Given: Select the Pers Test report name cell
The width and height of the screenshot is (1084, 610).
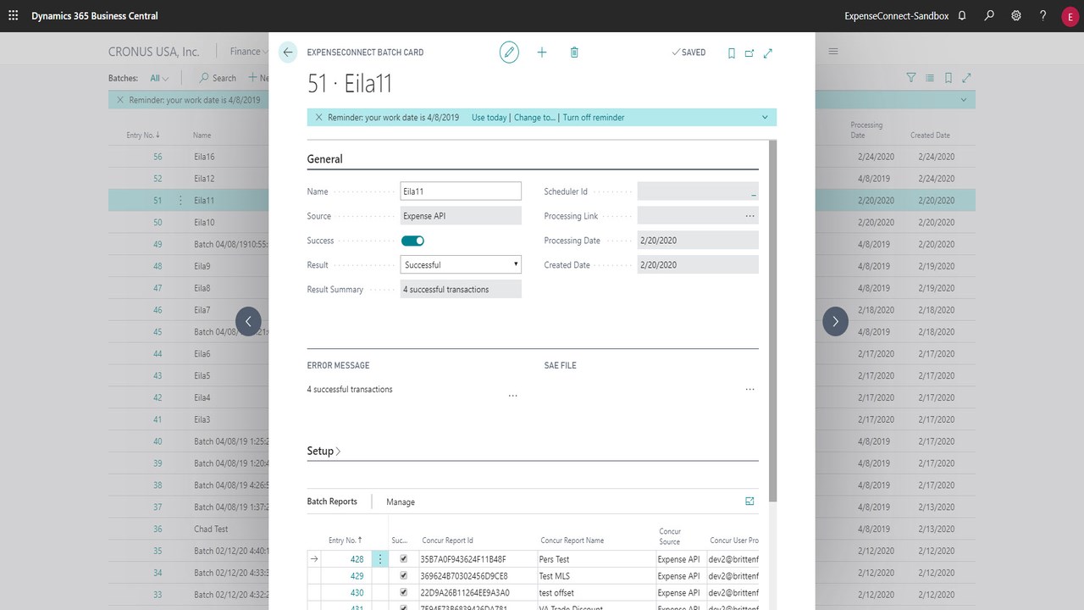Looking at the screenshot, I should [x=596, y=559].
